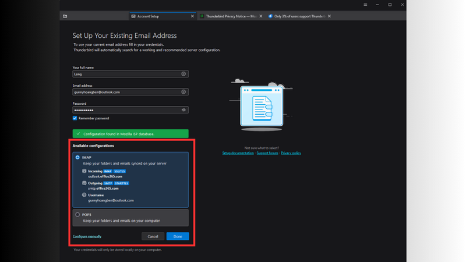
Task: Open the Thunderbird hamburger application menu
Action: pos(365,5)
